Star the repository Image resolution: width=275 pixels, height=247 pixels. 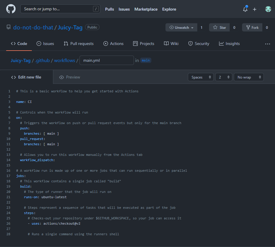tap(219, 28)
